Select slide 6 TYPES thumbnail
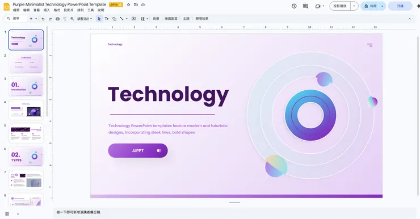The height and width of the screenshot is (219, 420). 26,157
